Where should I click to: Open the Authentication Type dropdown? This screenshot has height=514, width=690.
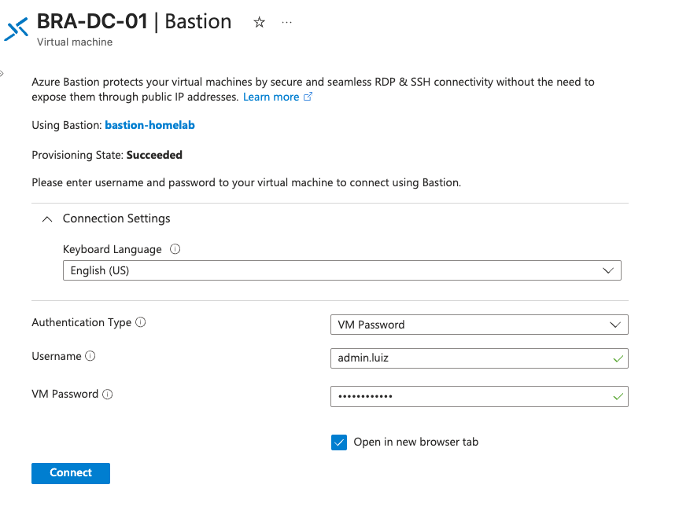click(x=478, y=325)
